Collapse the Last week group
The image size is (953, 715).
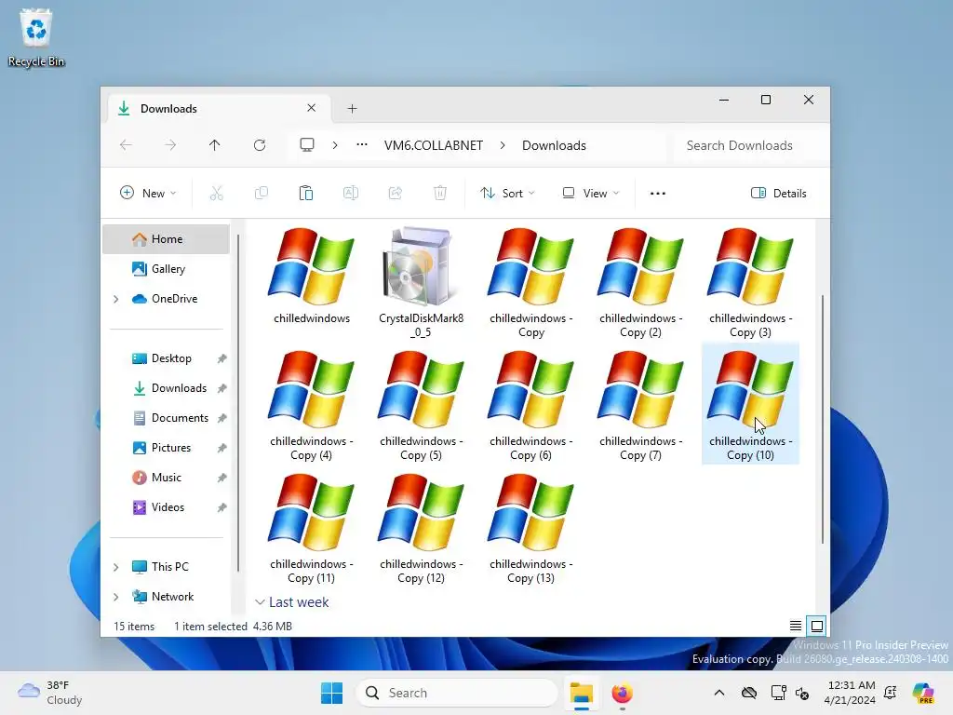click(x=260, y=602)
